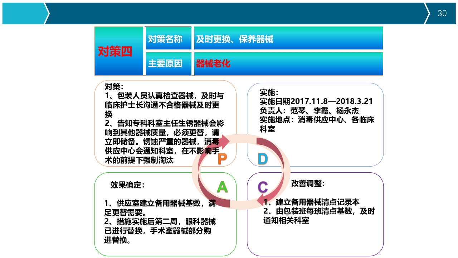Select the 实施 text box with dates
458x258 pixels.
coord(315,111)
